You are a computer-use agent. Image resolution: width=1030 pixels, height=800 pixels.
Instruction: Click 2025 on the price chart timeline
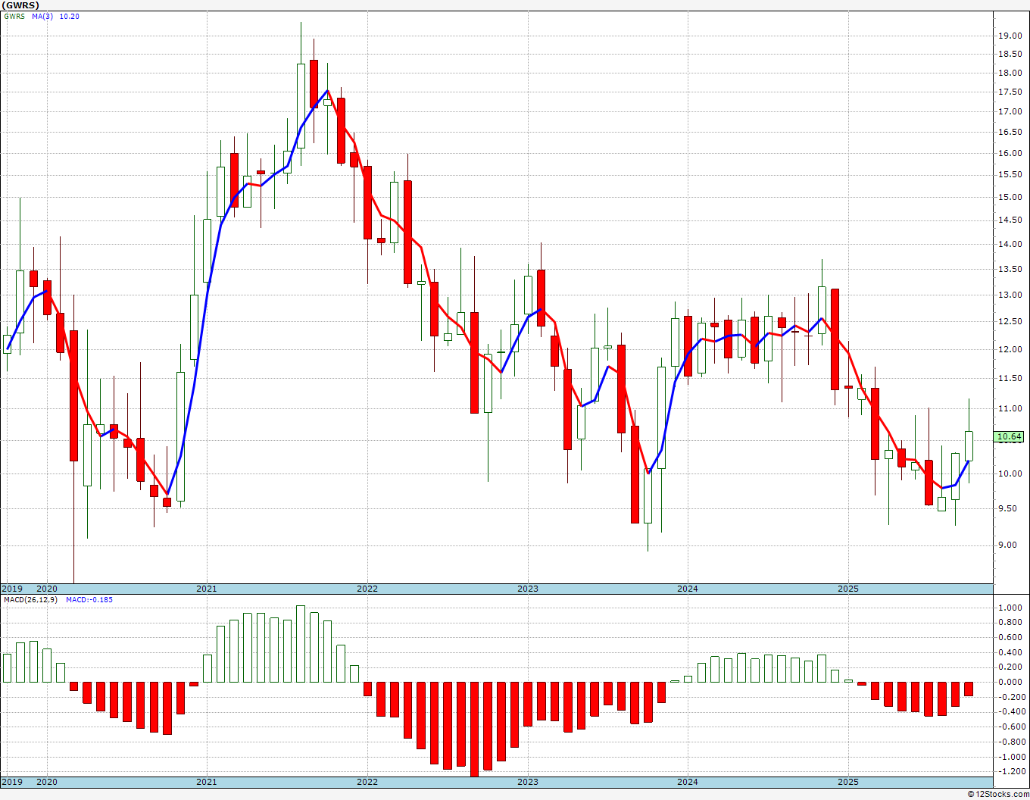tap(848, 589)
